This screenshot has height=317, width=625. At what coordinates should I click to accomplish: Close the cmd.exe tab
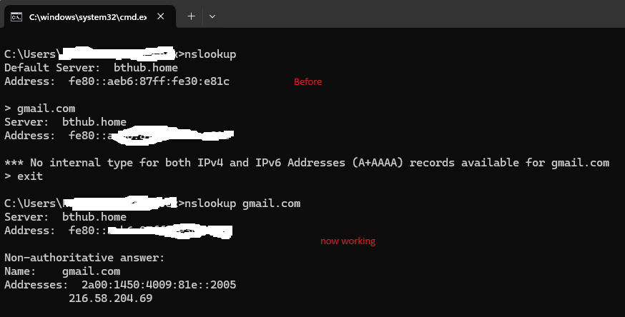point(167,16)
